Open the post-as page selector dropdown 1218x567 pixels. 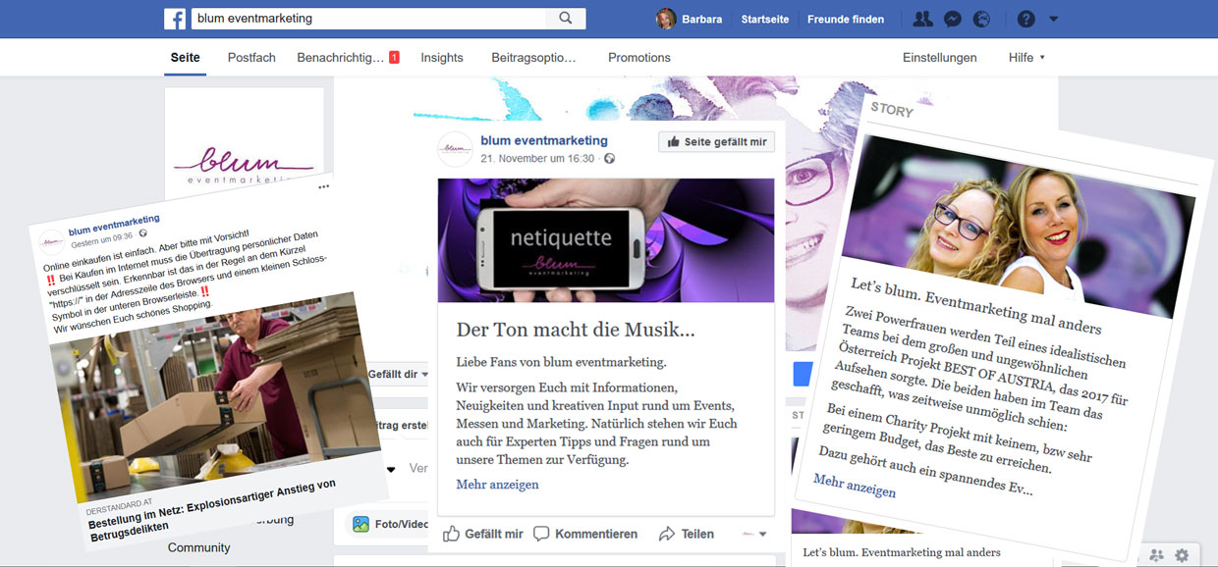click(x=754, y=534)
